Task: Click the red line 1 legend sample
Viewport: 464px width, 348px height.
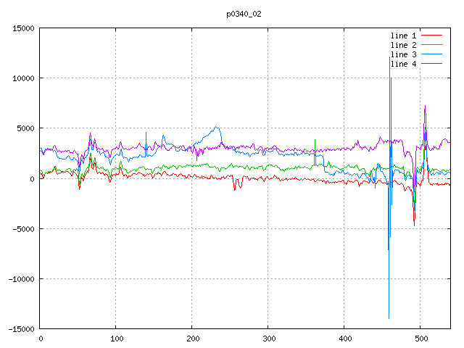Action: (x=431, y=36)
